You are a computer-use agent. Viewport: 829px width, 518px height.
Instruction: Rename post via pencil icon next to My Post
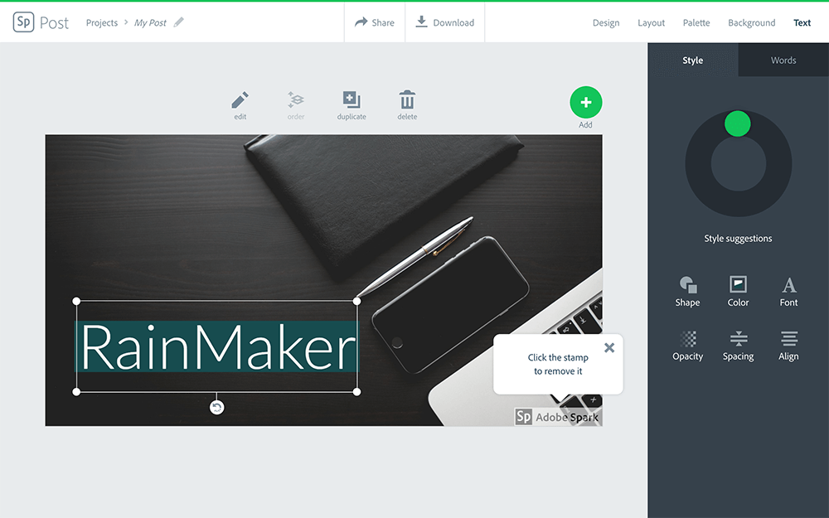(179, 22)
